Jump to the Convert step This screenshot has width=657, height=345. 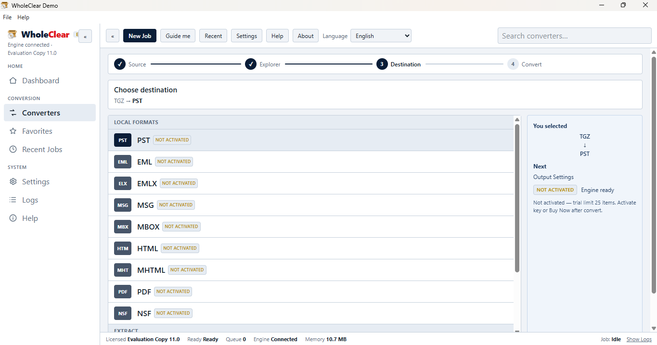525,64
